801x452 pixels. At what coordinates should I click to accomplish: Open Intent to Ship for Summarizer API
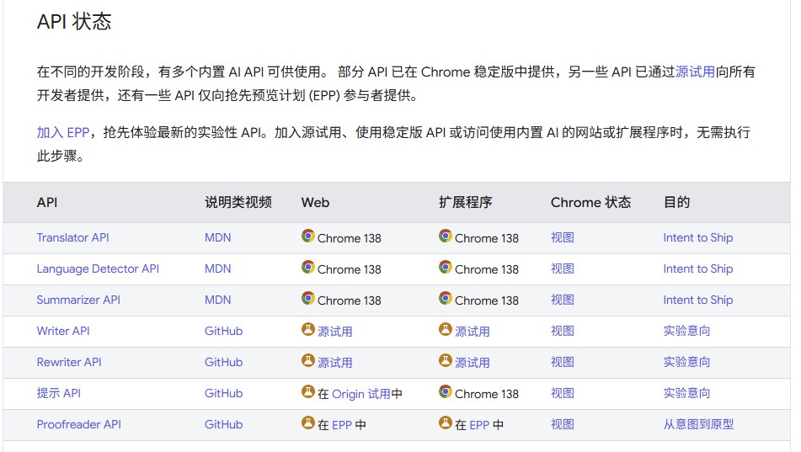coord(697,300)
